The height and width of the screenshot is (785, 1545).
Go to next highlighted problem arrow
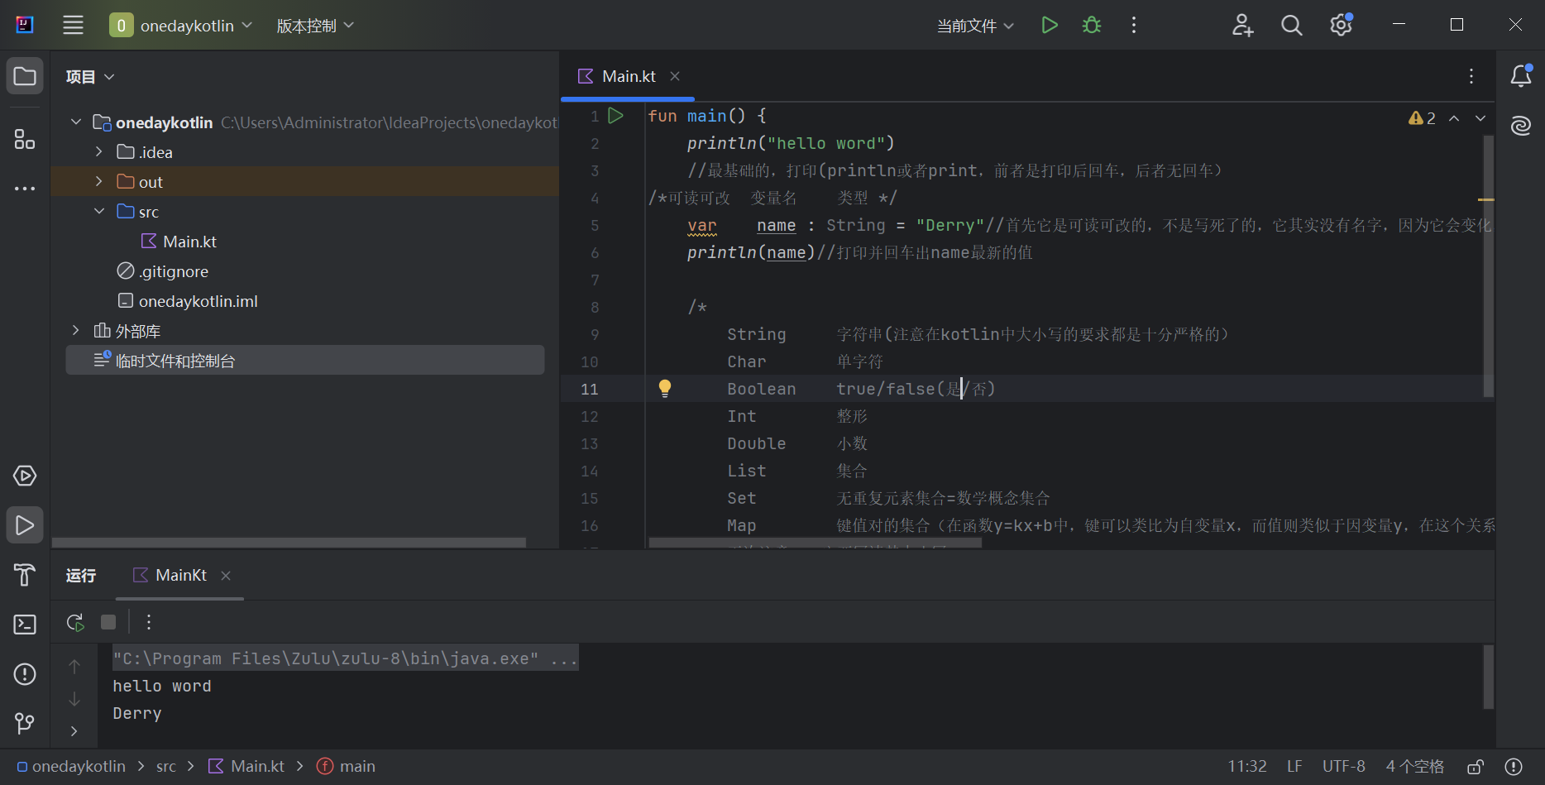click(x=1480, y=118)
